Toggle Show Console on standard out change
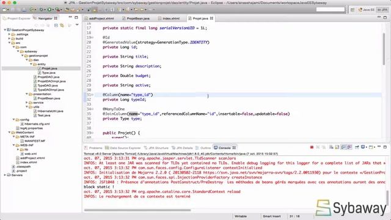The height and width of the screenshot is (220, 391). tap(343, 147)
